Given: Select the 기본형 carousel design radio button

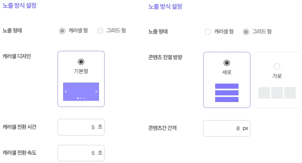Looking at the screenshot, I should (81, 62).
